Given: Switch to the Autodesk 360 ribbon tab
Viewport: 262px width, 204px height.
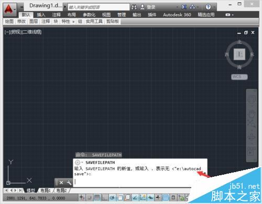Looking at the screenshot, I should 177,15.
